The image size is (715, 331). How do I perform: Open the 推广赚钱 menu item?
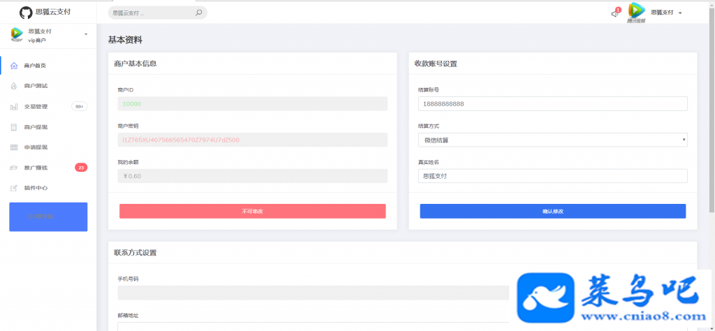(48, 168)
